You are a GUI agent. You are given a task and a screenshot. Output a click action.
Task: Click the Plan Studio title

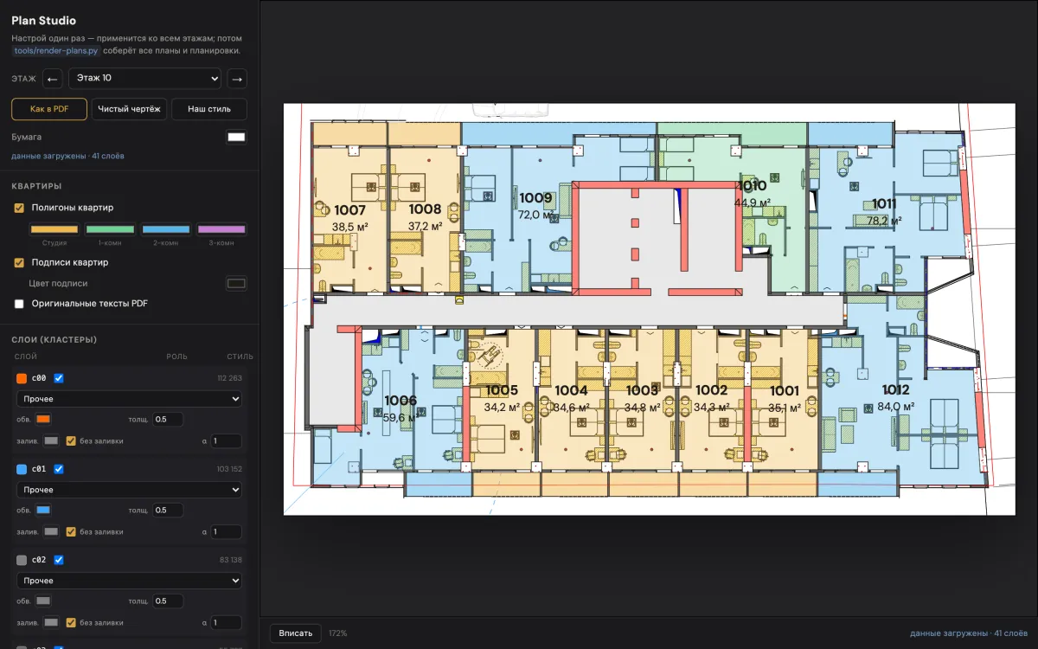pos(43,20)
